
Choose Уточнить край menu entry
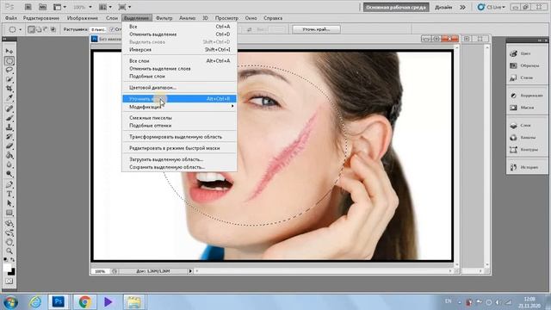point(179,99)
